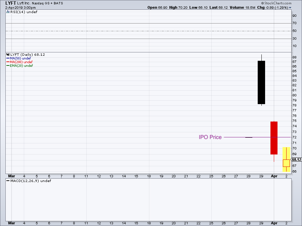Click the 'MA(200) undef' legend text
This screenshot has height=226, width=302.
(x=21, y=62)
